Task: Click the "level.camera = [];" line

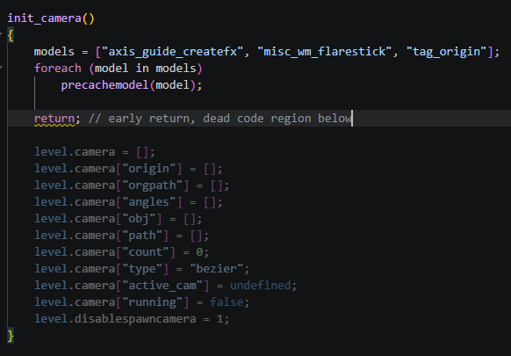Action: click(x=95, y=152)
